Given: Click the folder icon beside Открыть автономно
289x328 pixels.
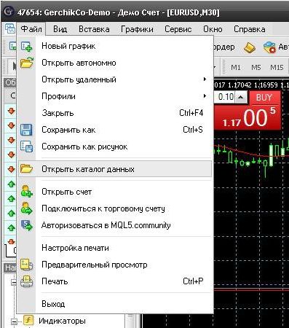Looking at the screenshot, I should [x=26, y=63].
